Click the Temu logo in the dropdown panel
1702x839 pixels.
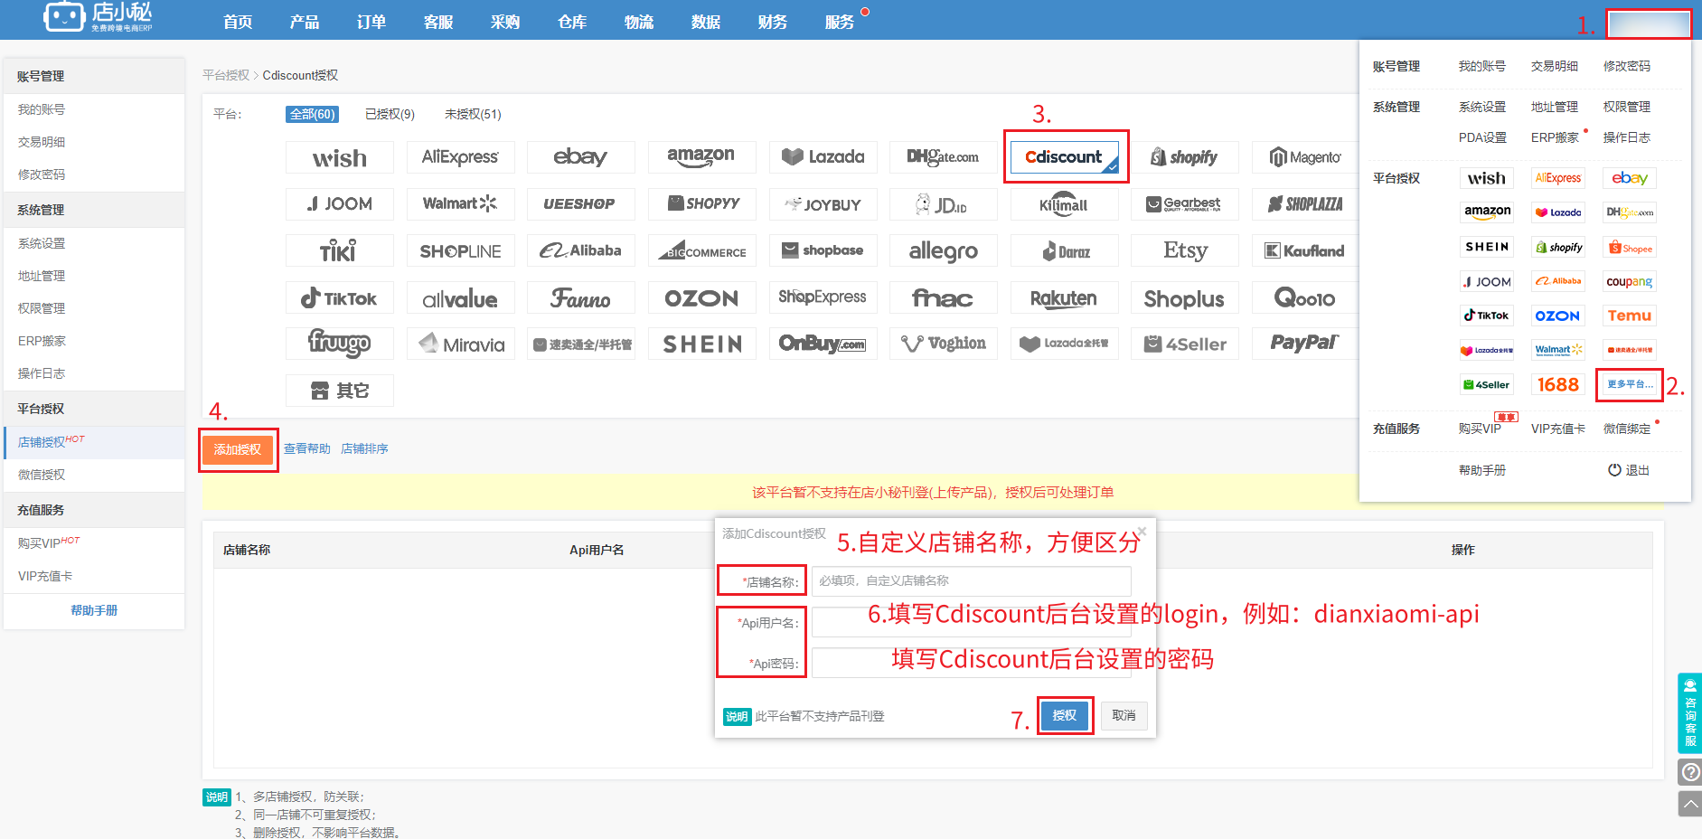point(1630,316)
